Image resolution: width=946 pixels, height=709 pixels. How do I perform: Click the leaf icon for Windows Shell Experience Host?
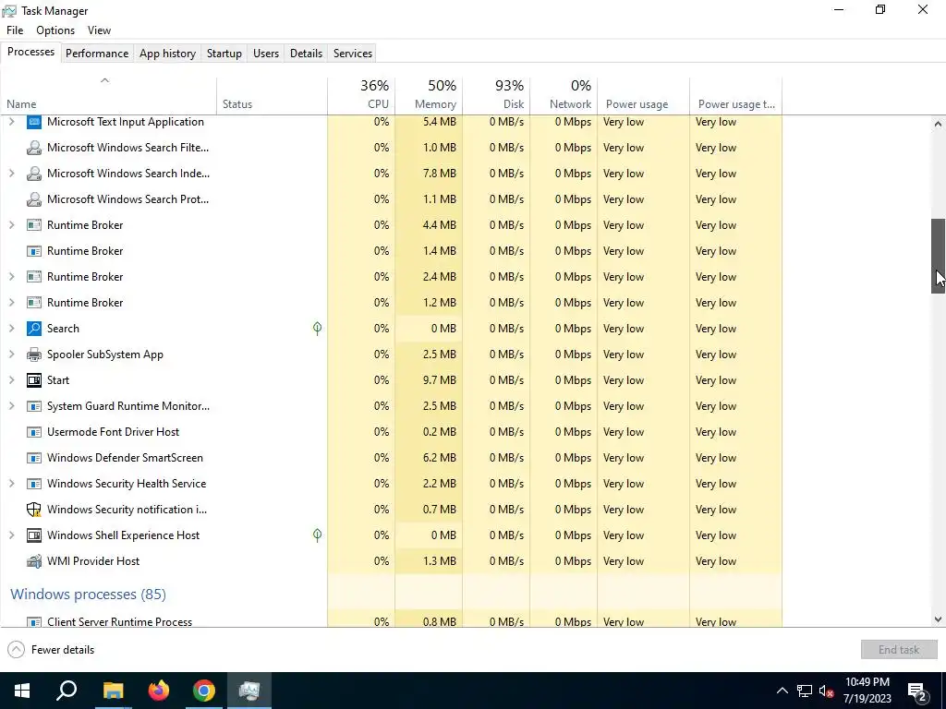pyautogui.click(x=318, y=535)
